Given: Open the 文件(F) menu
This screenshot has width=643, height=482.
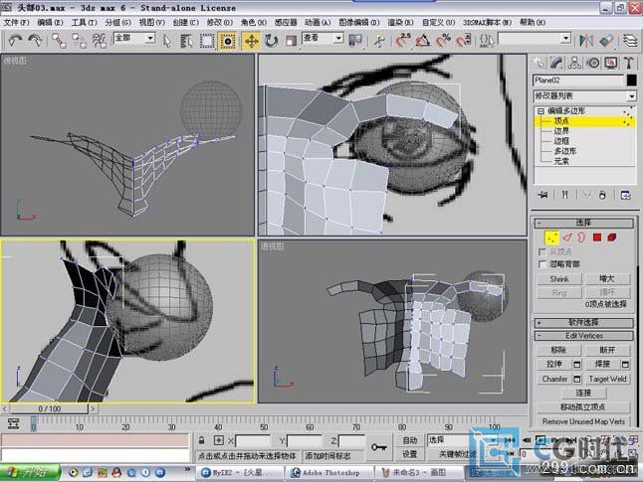Looking at the screenshot, I should [x=16, y=22].
